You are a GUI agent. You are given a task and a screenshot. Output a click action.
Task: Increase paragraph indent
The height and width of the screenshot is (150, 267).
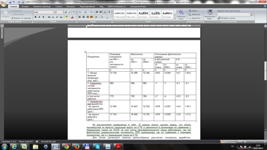(x=101, y=12)
